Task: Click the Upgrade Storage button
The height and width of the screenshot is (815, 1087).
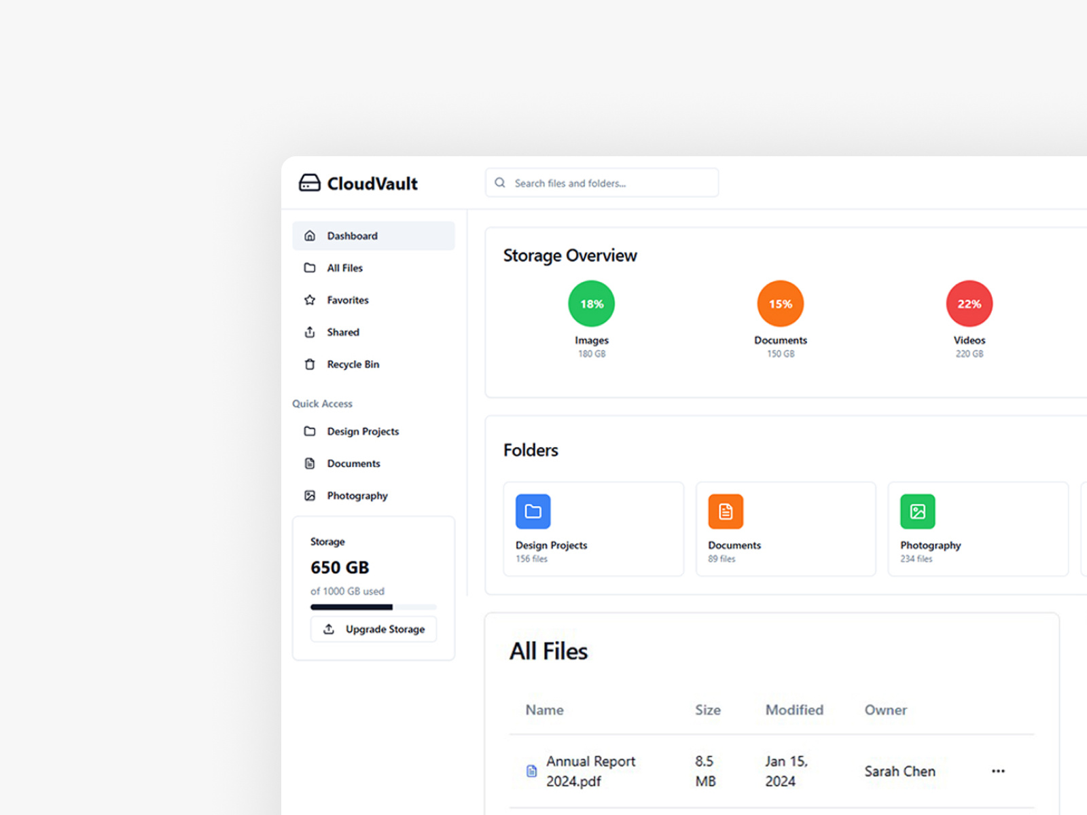Action: (x=373, y=629)
